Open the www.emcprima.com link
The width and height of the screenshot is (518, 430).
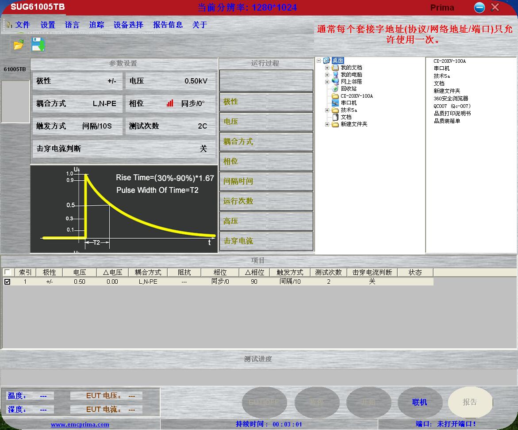(80, 425)
